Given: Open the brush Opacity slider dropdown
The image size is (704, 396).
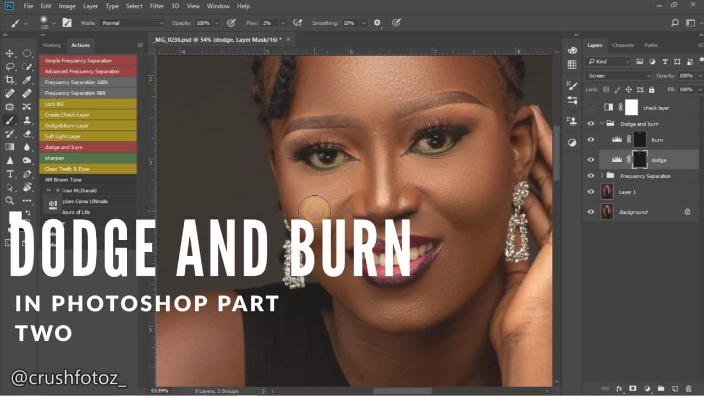Looking at the screenshot, I should point(217,23).
